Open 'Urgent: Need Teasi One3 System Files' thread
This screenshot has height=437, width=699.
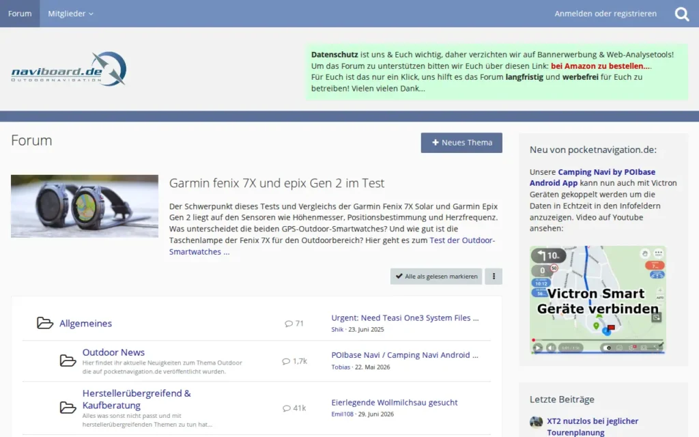click(x=405, y=318)
